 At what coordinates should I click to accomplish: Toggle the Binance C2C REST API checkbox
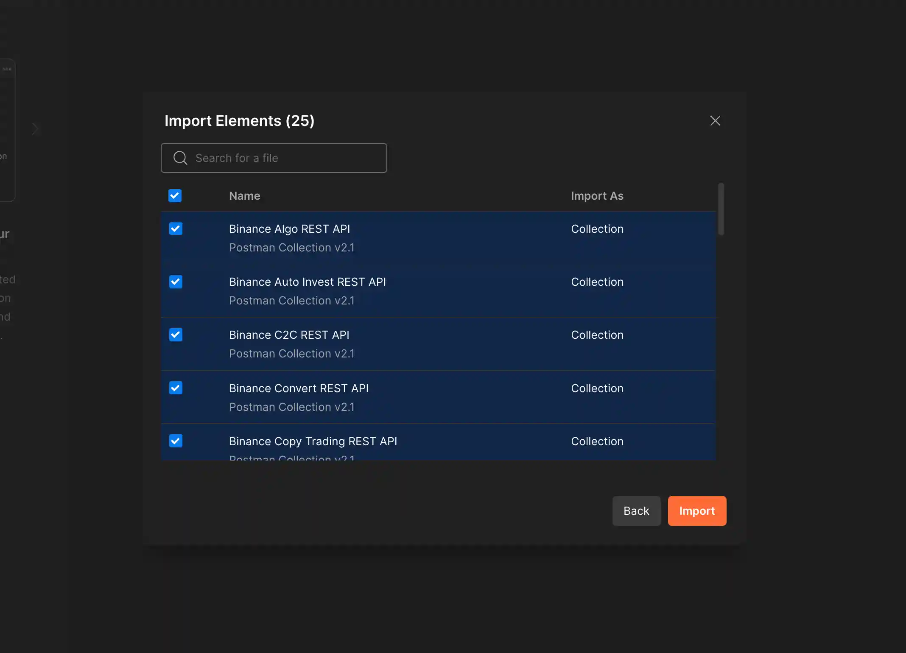pyautogui.click(x=175, y=335)
